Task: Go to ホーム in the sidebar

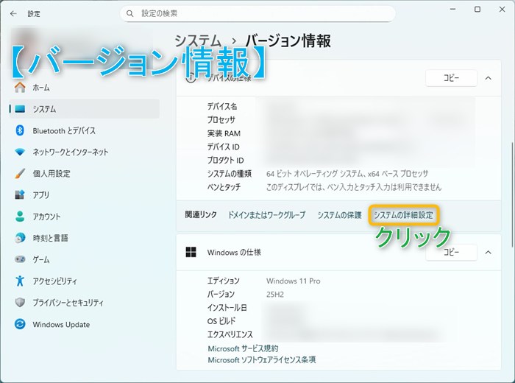Action: [41, 88]
